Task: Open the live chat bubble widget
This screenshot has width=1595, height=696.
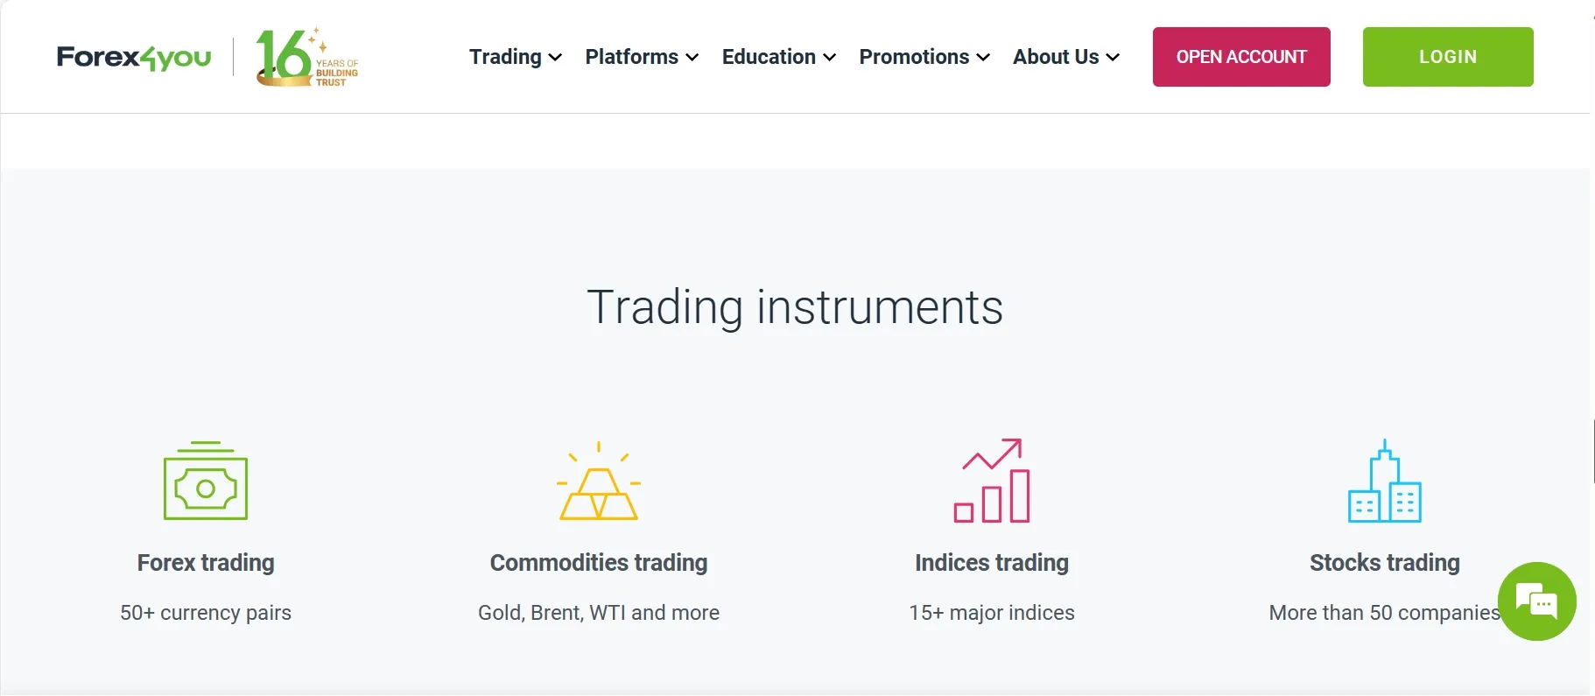Action: coord(1537,601)
